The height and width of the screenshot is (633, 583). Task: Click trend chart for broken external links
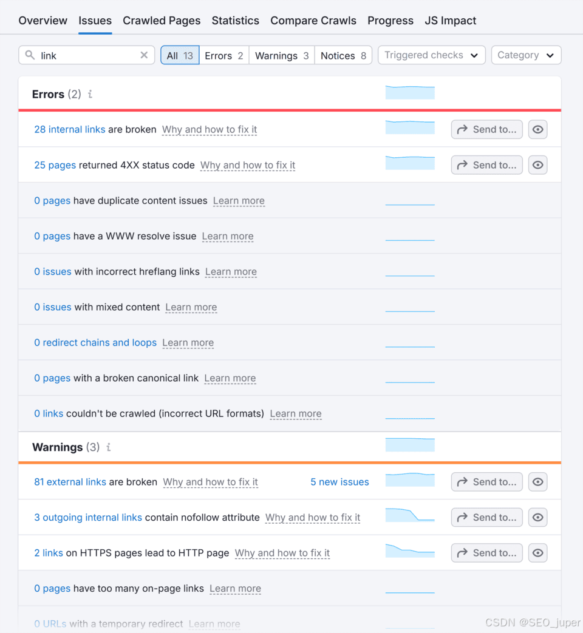410,479
